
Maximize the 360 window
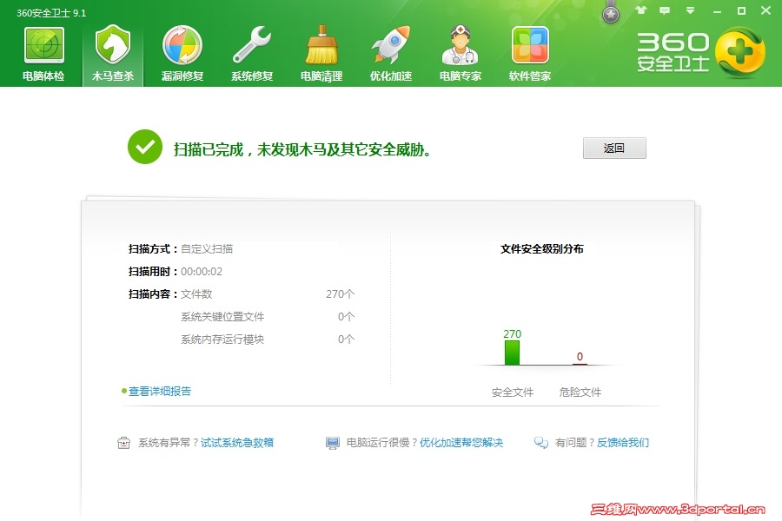pos(742,10)
